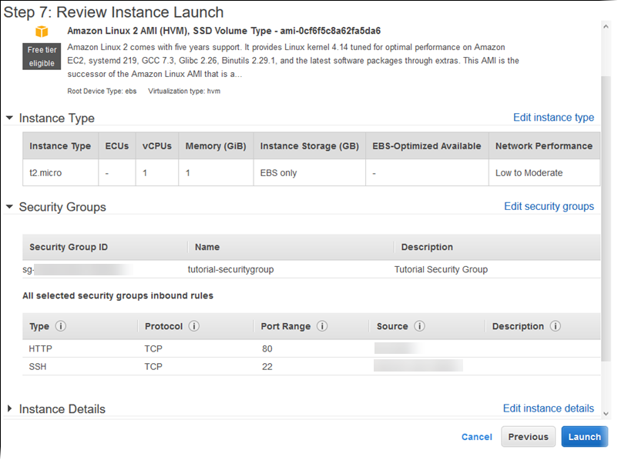The width and height of the screenshot is (618, 460).
Task: Collapse the Security Groups section
Action: pyautogui.click(x=9, y=207)
